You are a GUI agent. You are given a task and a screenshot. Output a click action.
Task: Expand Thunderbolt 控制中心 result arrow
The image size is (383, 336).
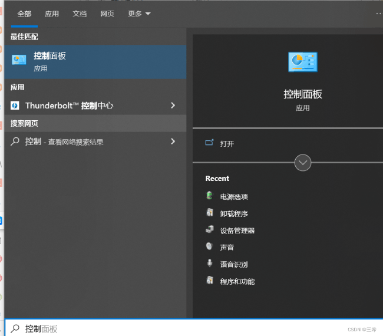coord(173,106)
